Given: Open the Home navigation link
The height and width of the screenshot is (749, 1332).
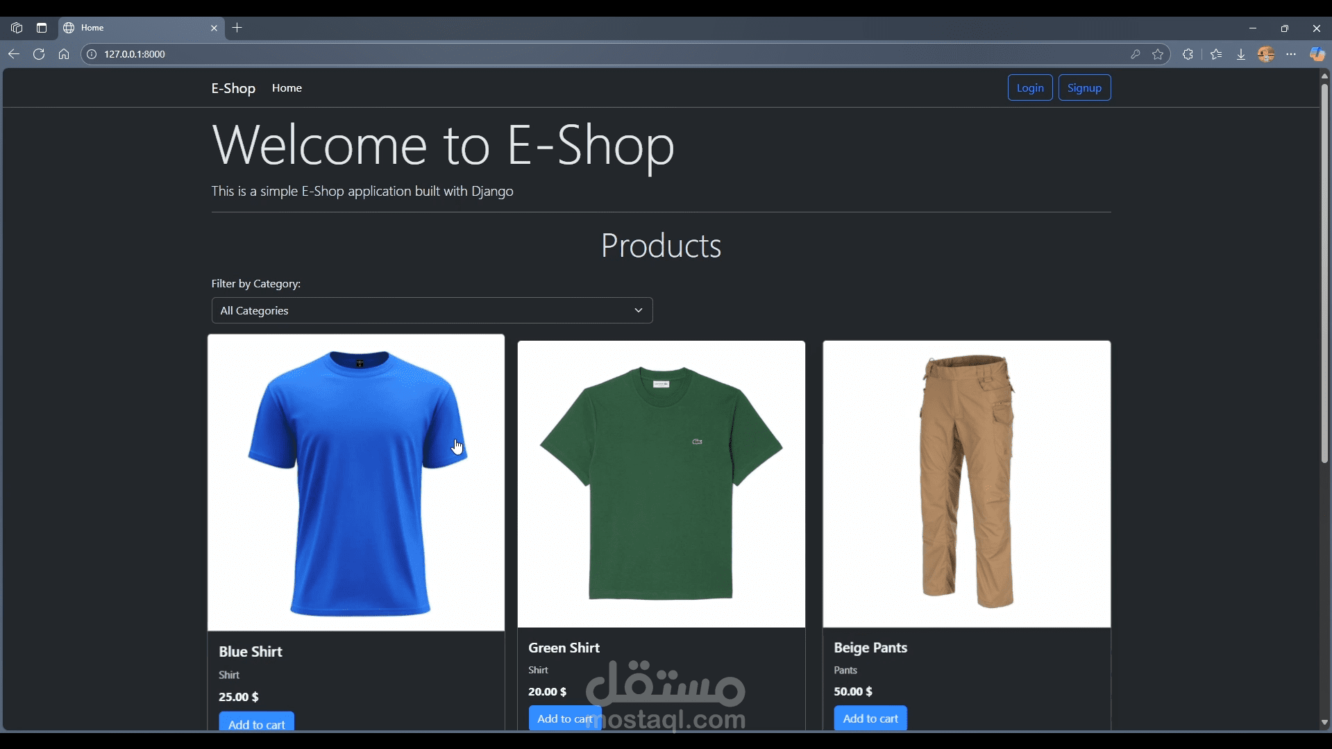Looking at the screenshot, I should point(287,88).
